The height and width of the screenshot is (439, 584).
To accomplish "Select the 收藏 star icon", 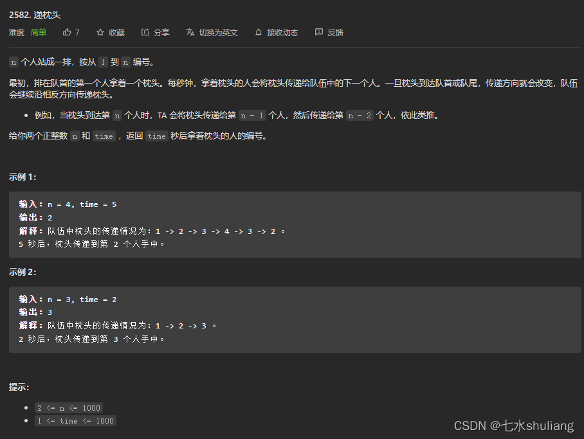I will tap(100, 32).
